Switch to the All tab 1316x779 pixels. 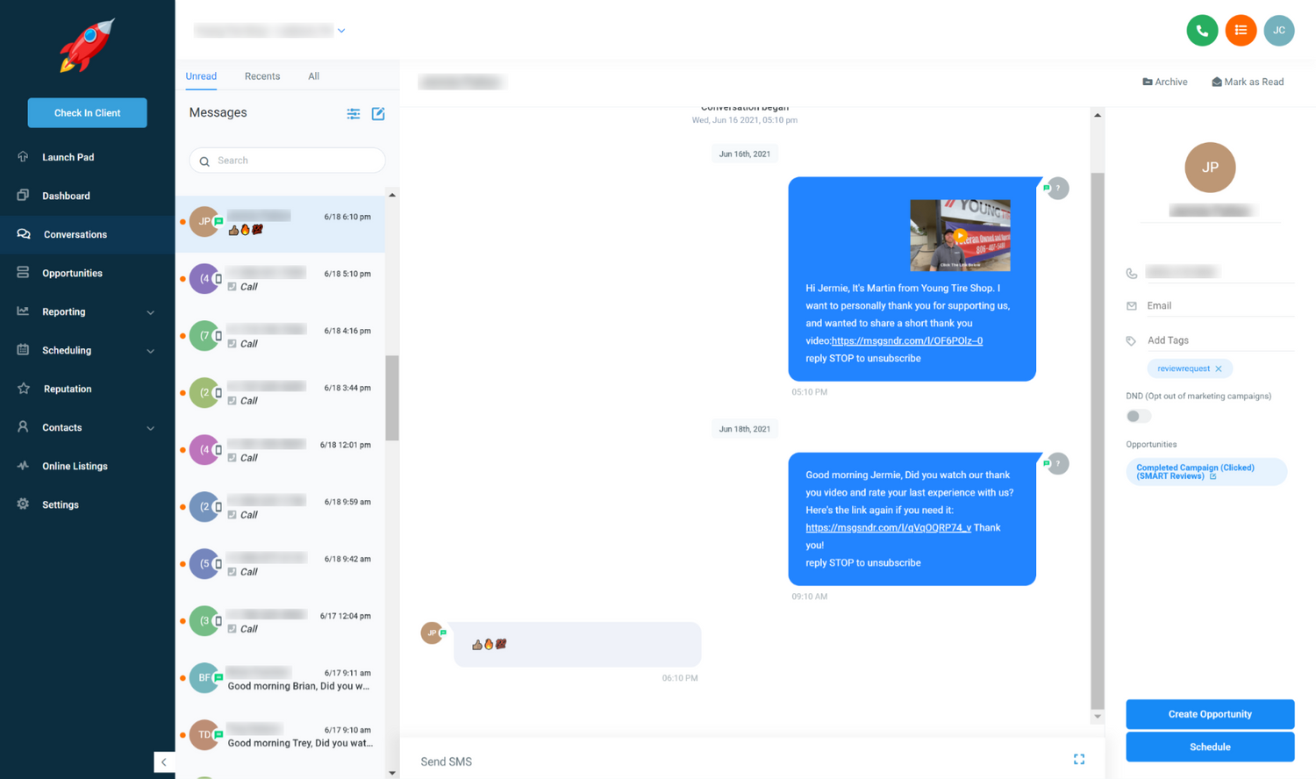313,76
